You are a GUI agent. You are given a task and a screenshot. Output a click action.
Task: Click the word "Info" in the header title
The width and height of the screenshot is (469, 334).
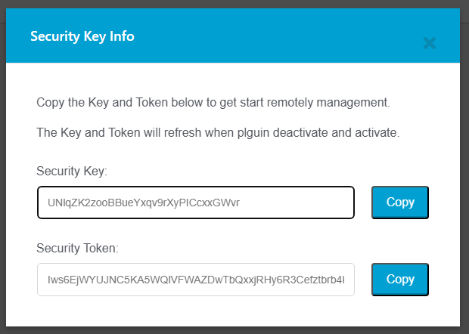coord(123,36)
